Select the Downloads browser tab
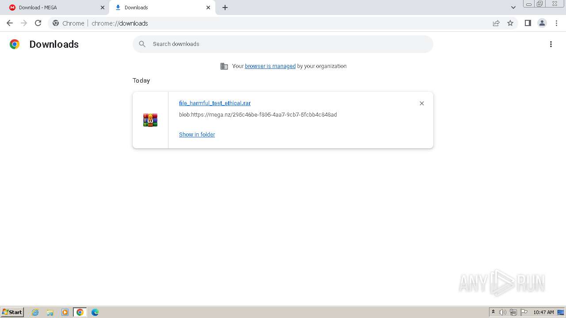 coord(162,8)
